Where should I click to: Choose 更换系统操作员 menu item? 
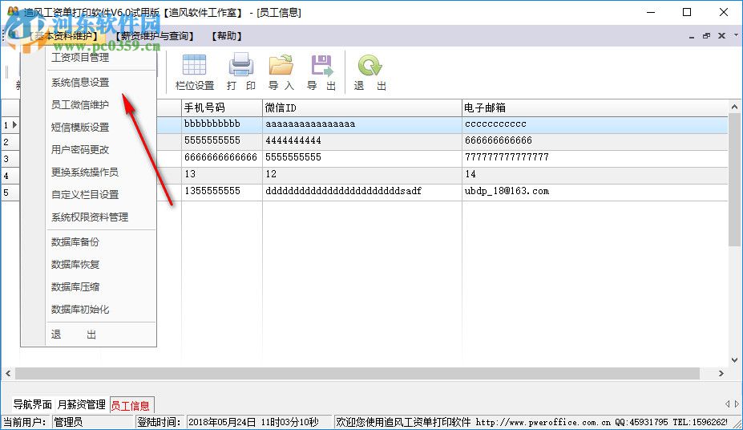(x=85, y=172)
